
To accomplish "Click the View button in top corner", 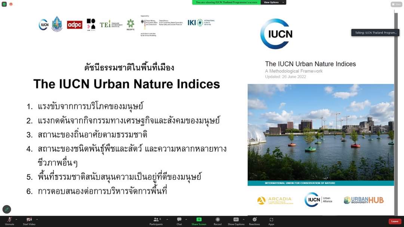I will [x=396, y=4].
